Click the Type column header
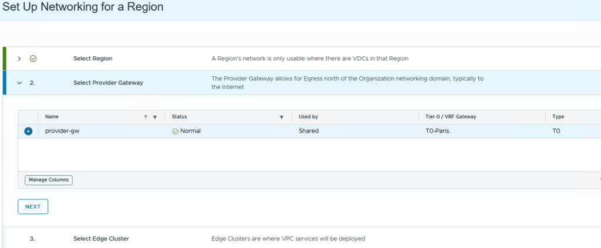Image resolution: width=601 pixels, height=248 pixels. click(558, 117)
